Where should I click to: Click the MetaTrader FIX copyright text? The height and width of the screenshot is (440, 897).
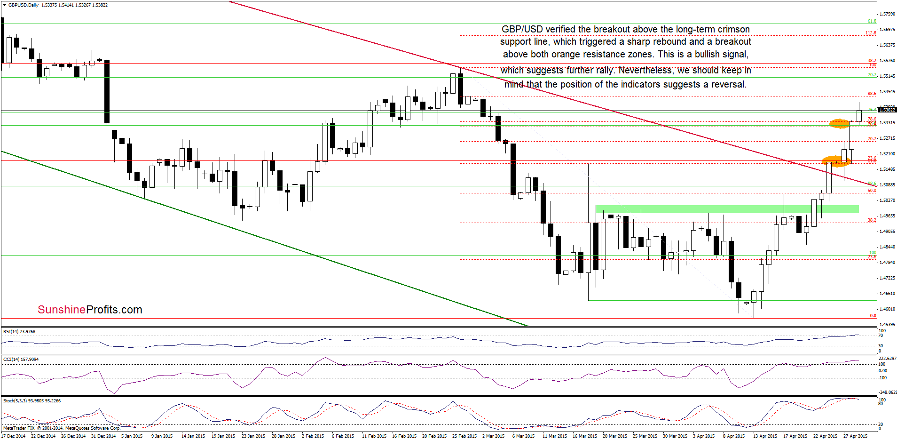62,428
